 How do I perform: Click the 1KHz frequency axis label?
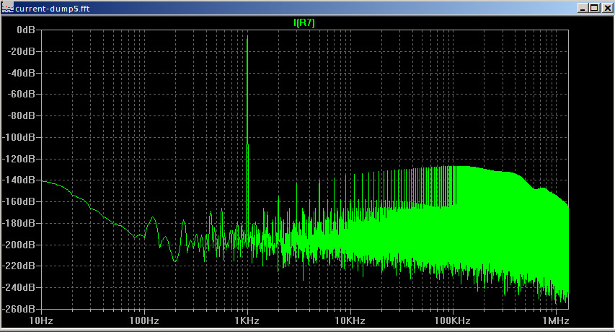(247, 320)
